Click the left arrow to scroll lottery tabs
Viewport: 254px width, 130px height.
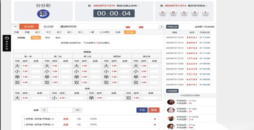[x=16, y=27]
